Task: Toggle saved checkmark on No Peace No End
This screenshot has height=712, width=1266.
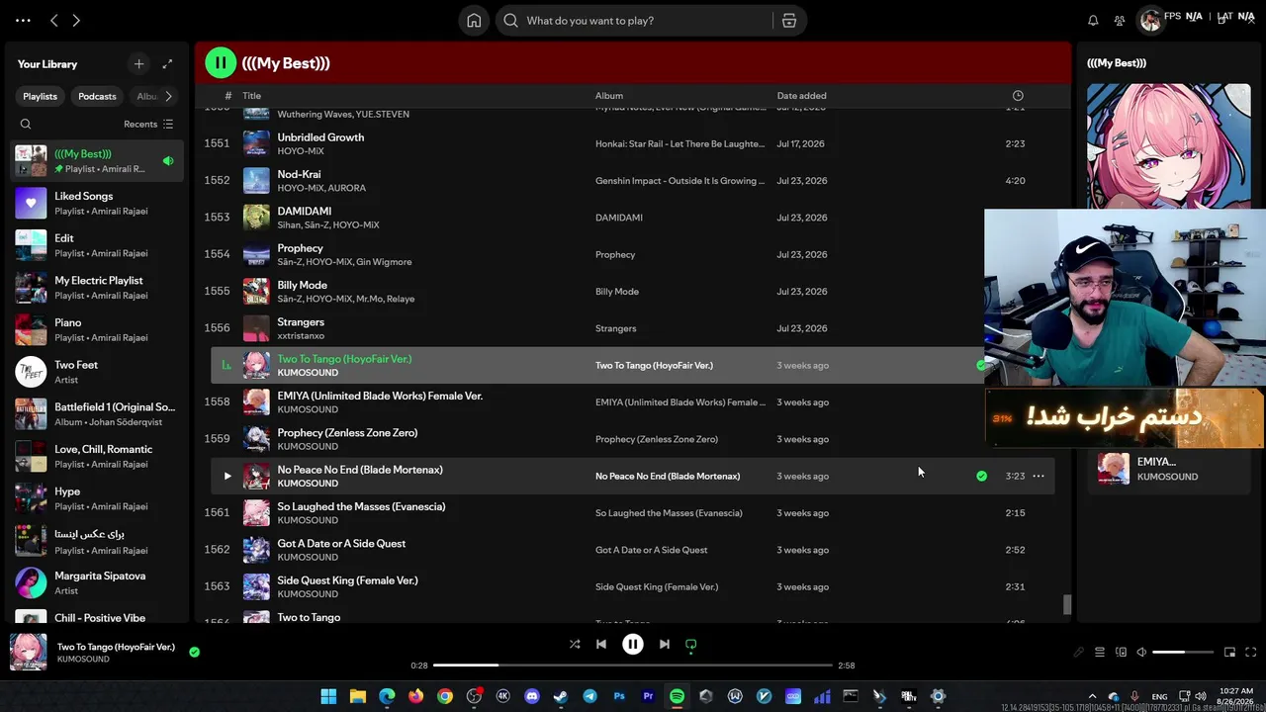Action: click(981, 477)
